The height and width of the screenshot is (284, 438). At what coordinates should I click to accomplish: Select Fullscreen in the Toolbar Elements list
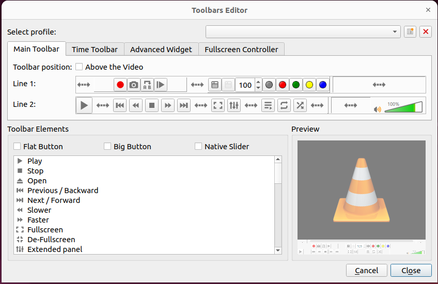pos(144,230)
